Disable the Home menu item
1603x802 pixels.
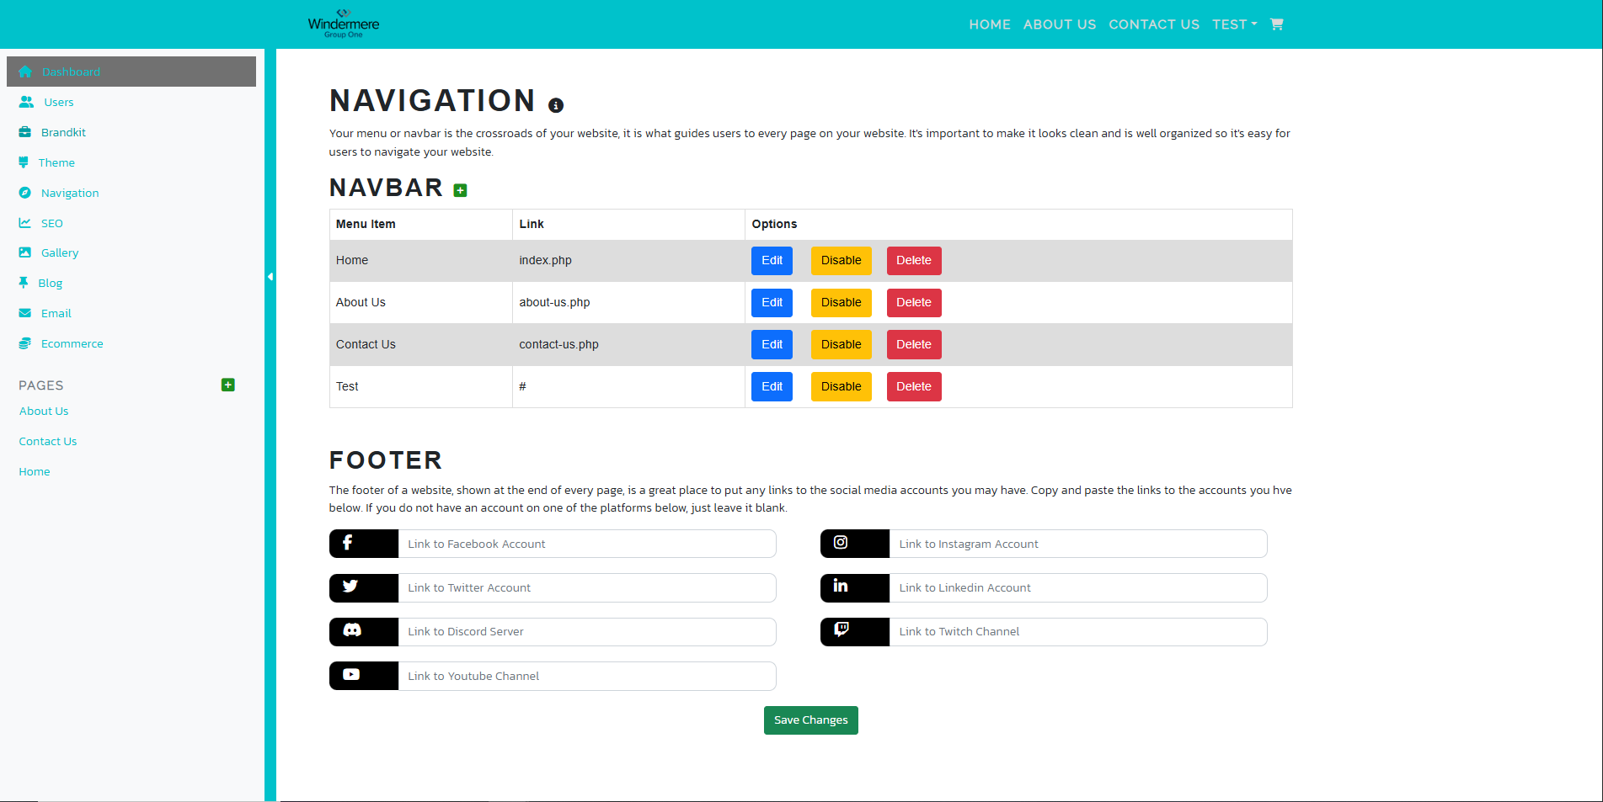[x=841, y=261]
